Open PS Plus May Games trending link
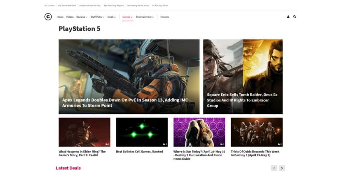Image resolution: width=341 pixels, height=172 pixels. click(x=160, y=6)
